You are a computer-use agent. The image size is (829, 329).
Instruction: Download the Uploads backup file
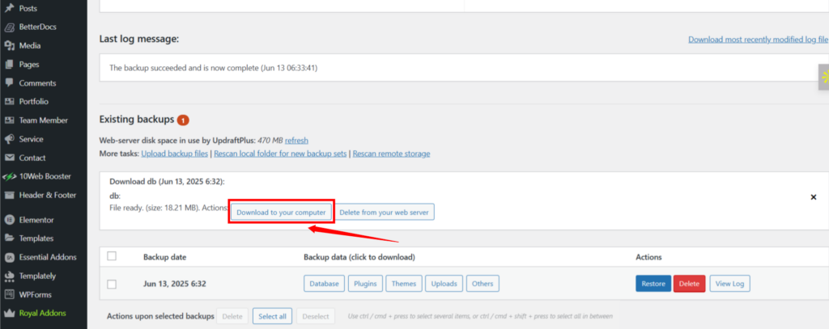[x=444, y=284]
